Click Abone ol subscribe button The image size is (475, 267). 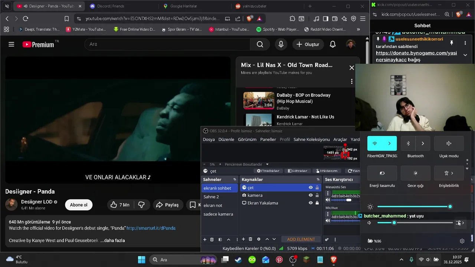click(x=79, y=205)
